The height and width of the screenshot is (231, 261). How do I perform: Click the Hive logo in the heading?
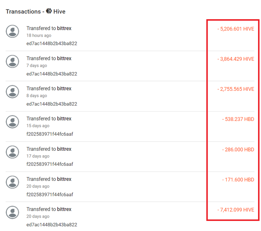(x=49, y=11)
